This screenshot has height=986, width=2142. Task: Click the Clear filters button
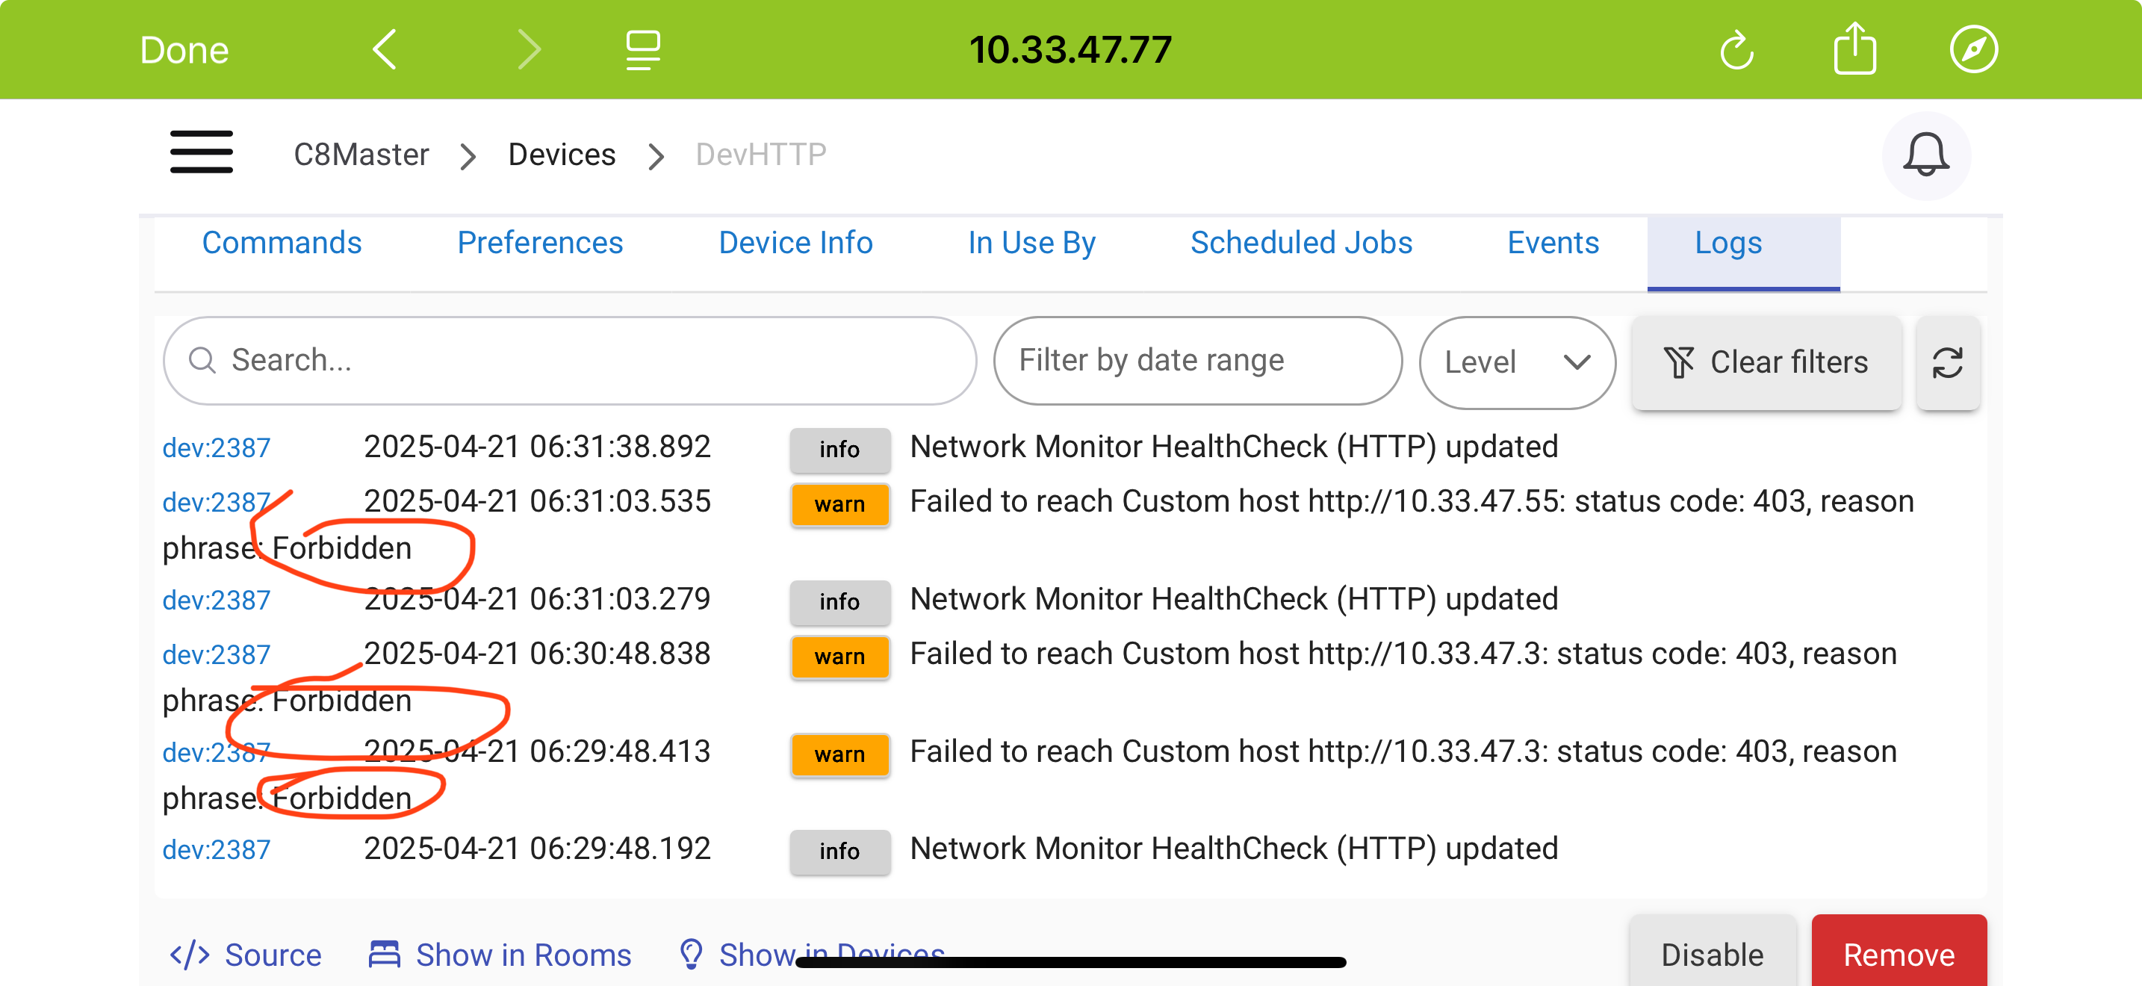click(1766, 362)
